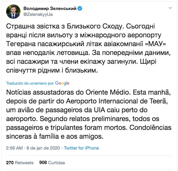This screenshot has height=171, width=178.
Task: Click the 'Traduzido do ucraniano por' label
Action: [x=30, y=83]
